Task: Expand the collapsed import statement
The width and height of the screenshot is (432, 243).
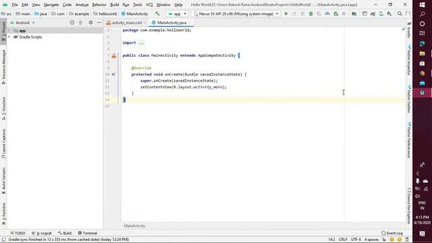Action: [x=141, y=43]
